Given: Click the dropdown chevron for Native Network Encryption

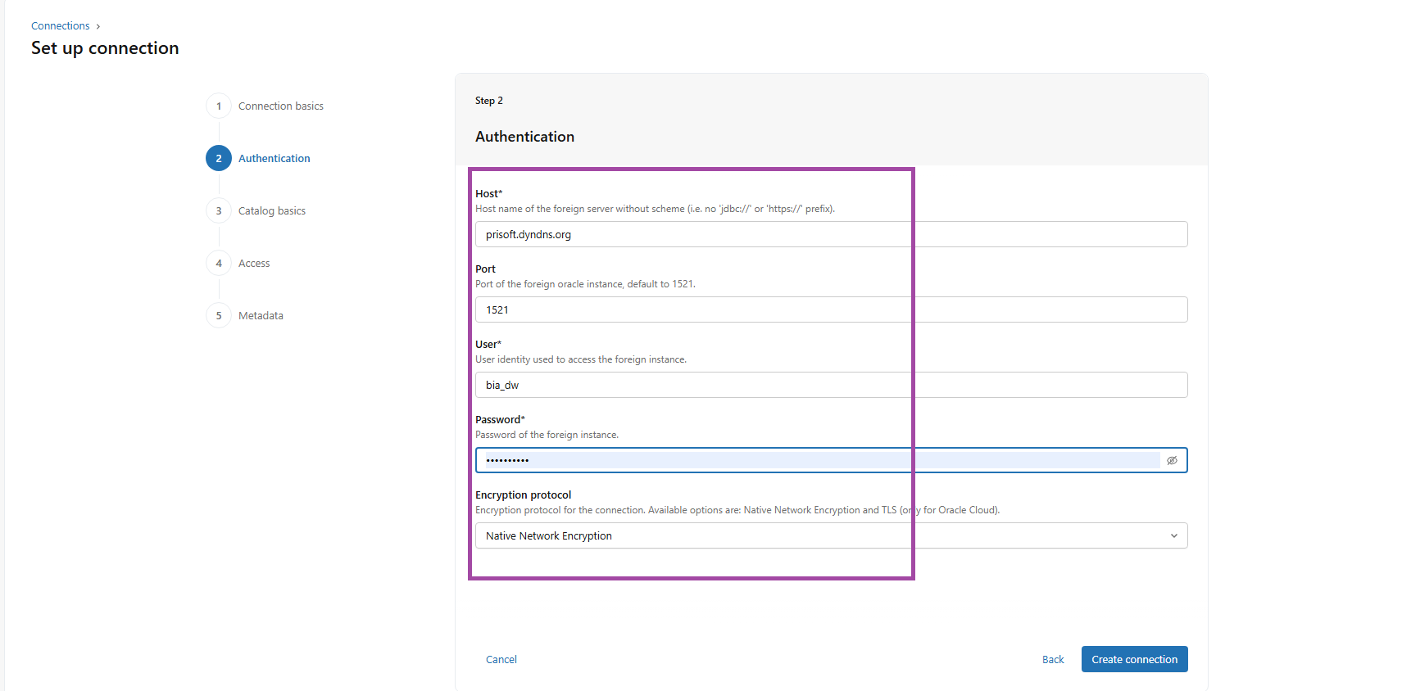Looking at the screenshot, I should (1173, 535).
